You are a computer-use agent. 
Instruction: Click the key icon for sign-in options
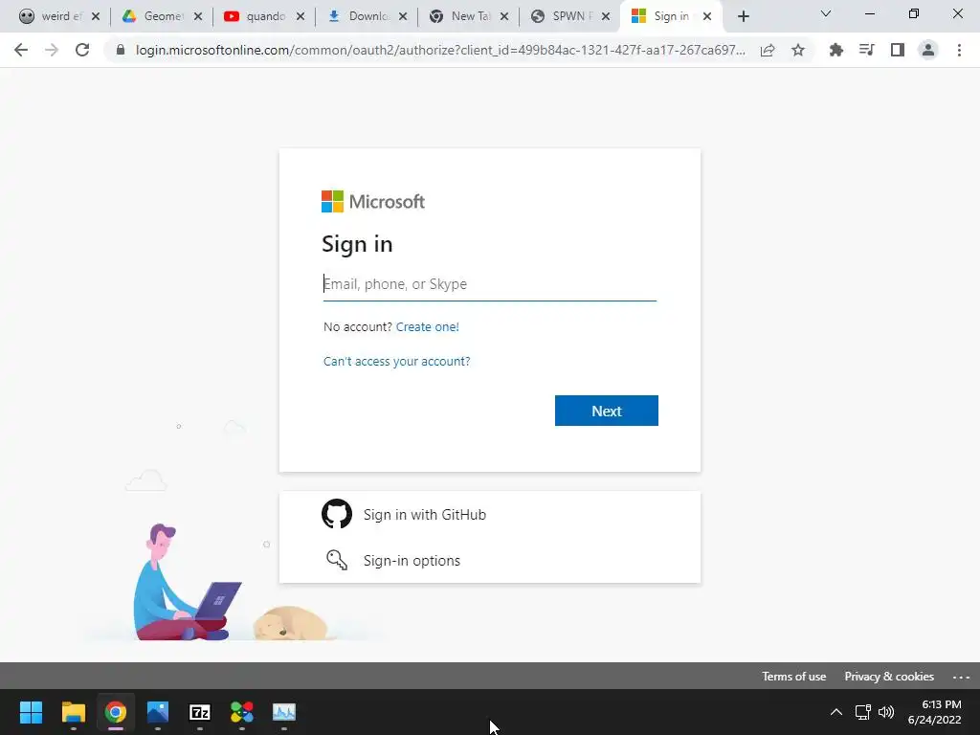337,560
